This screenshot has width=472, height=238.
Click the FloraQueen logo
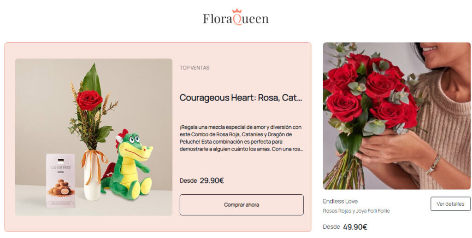[236, 18]
